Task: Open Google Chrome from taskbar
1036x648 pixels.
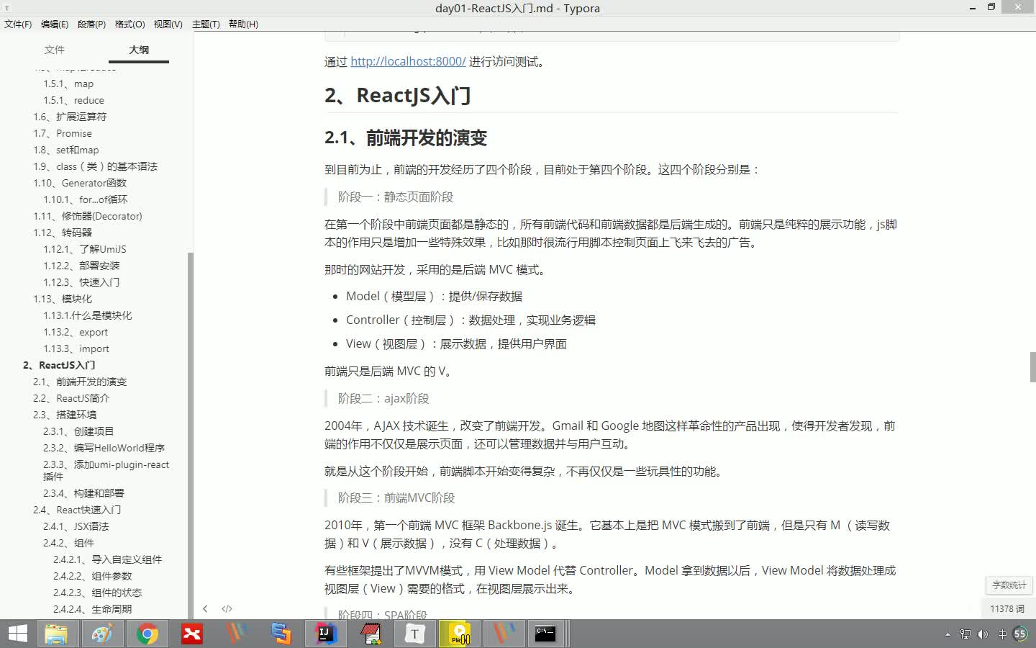Action: (147, 634)
